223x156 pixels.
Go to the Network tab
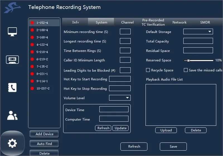pyautogui.click(x=179, y=22)
